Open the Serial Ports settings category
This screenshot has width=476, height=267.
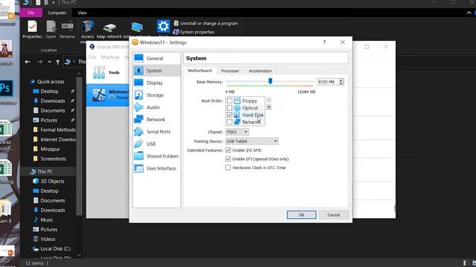(156, 132)
